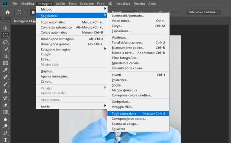
Task: Choose Correzione colore selettiva
Action: pyautogui.click(x=138, y=95)
